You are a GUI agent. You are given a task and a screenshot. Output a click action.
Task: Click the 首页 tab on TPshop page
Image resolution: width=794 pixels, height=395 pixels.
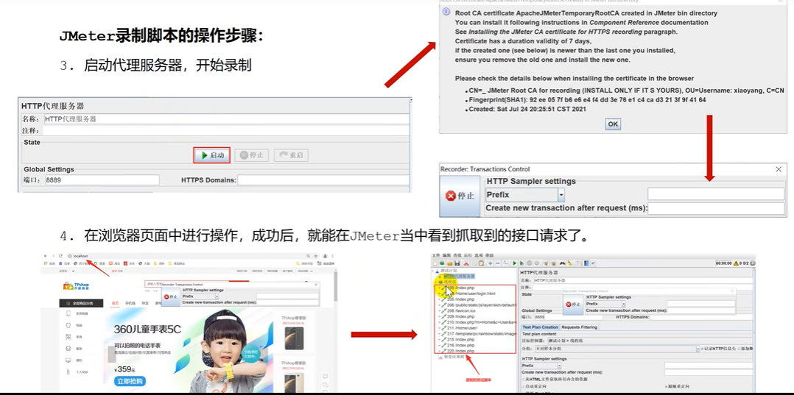point(115,303)
